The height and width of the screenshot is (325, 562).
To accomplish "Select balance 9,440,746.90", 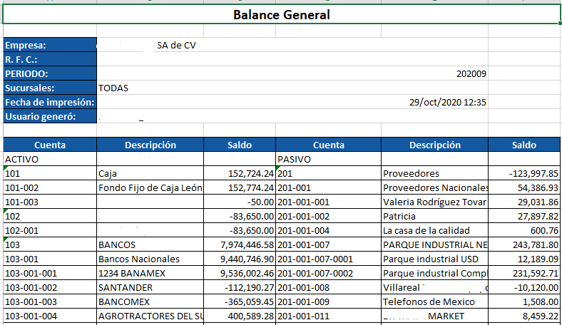I will (x=240, y=259).
